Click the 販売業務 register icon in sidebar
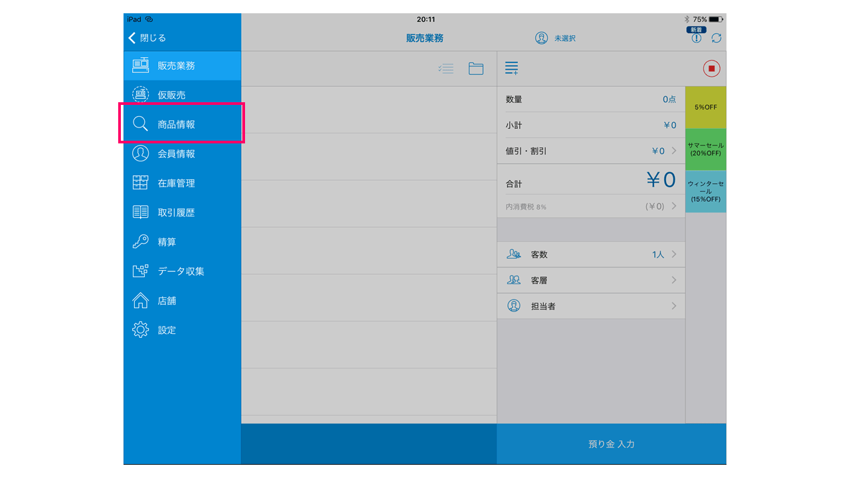 click(x=140, y=66)
